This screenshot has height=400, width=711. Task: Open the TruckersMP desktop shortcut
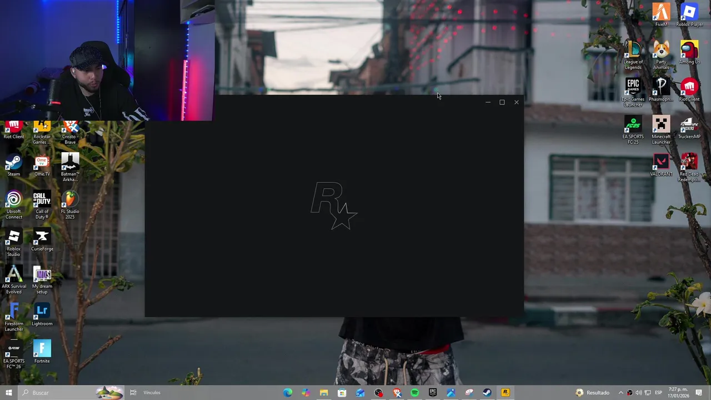tap(689, 127)
